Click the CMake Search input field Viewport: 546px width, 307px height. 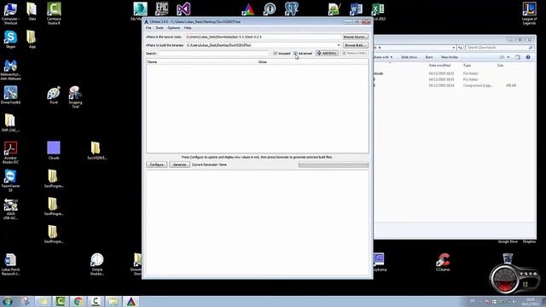pyautogui.click(x=214, y=53)
